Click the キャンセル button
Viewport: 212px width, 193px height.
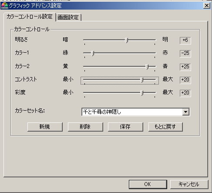[189, 184]
